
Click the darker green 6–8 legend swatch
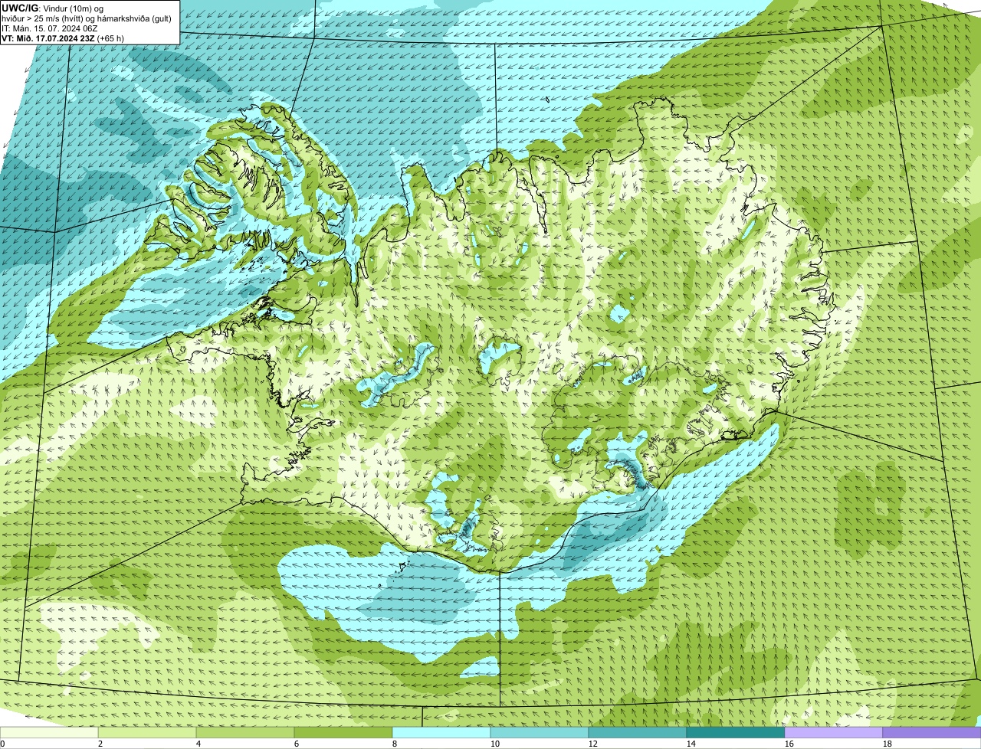pyautogui.click(x=344, y=733)
